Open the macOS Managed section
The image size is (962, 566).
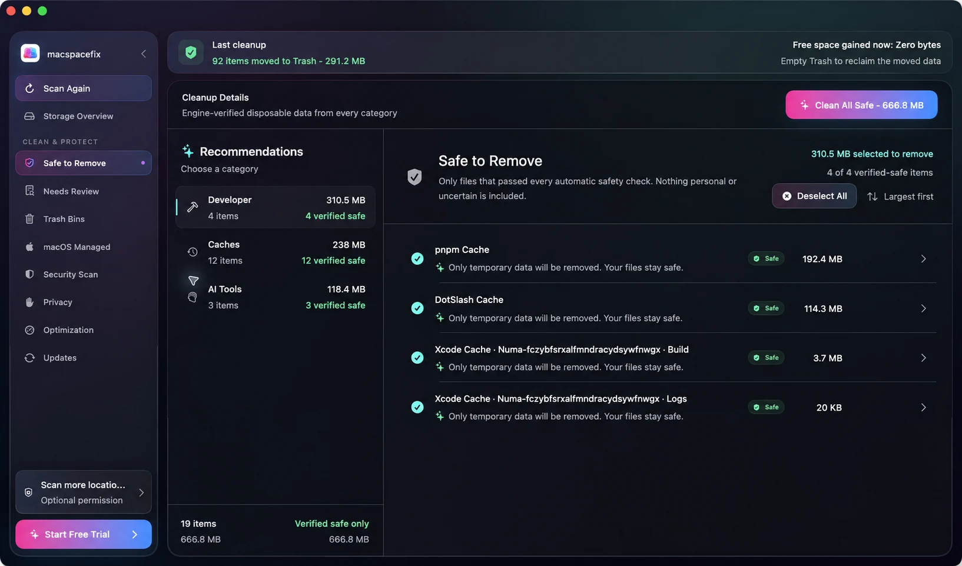(x=84, y=247)
